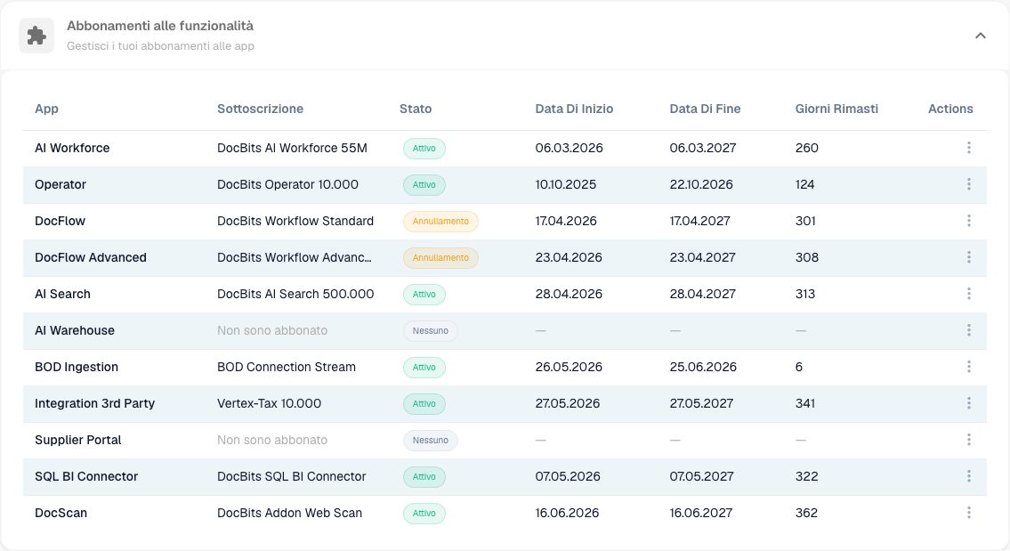Click DocBits AI Workforce 55M subscription

coord(292,148)
